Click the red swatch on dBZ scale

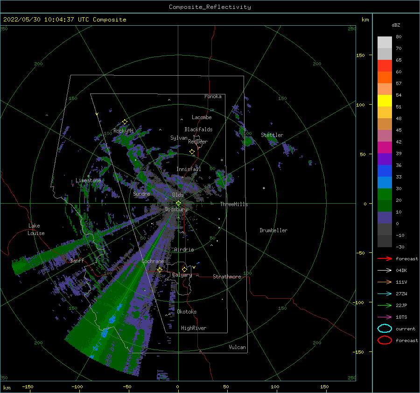pyautogui.click(x=385, y=65)
